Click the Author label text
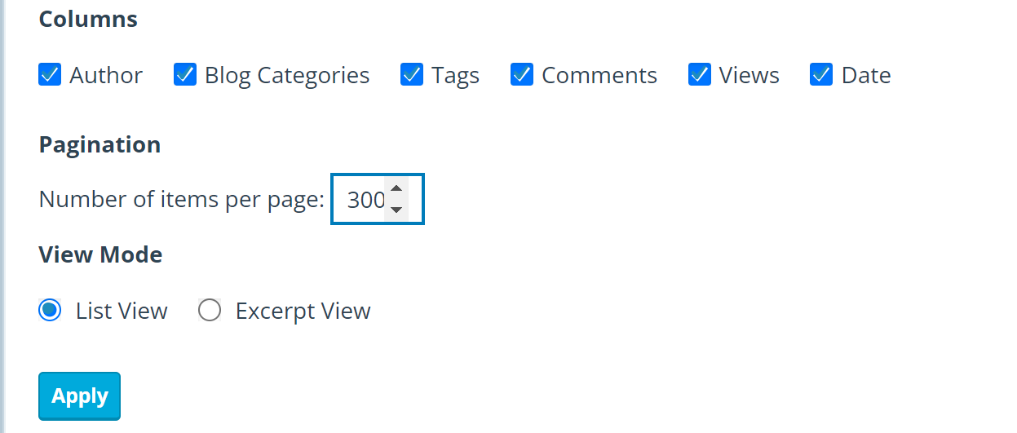1017x433 pixels. coord(106,76)
